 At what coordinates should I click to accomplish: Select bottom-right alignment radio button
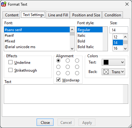pyautogui.click(x=77, y=73)
